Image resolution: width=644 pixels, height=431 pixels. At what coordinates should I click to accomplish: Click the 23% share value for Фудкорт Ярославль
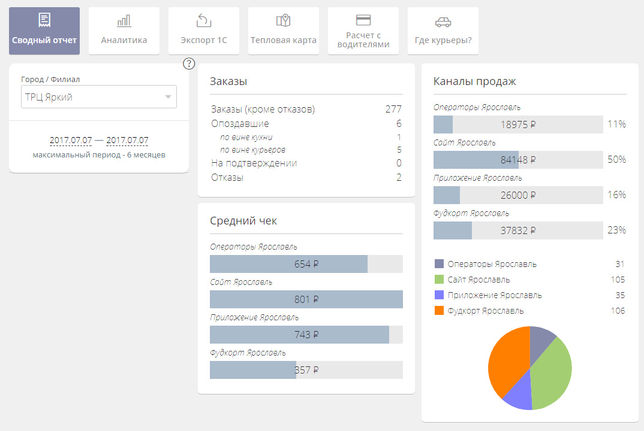(x=617, y=230)
